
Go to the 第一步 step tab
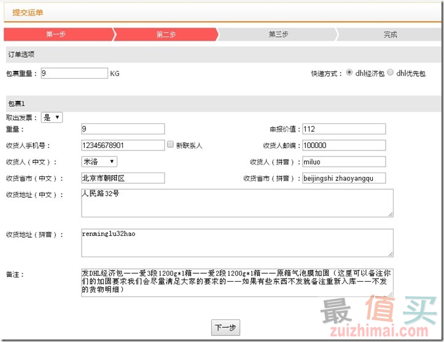pos(58,34)
